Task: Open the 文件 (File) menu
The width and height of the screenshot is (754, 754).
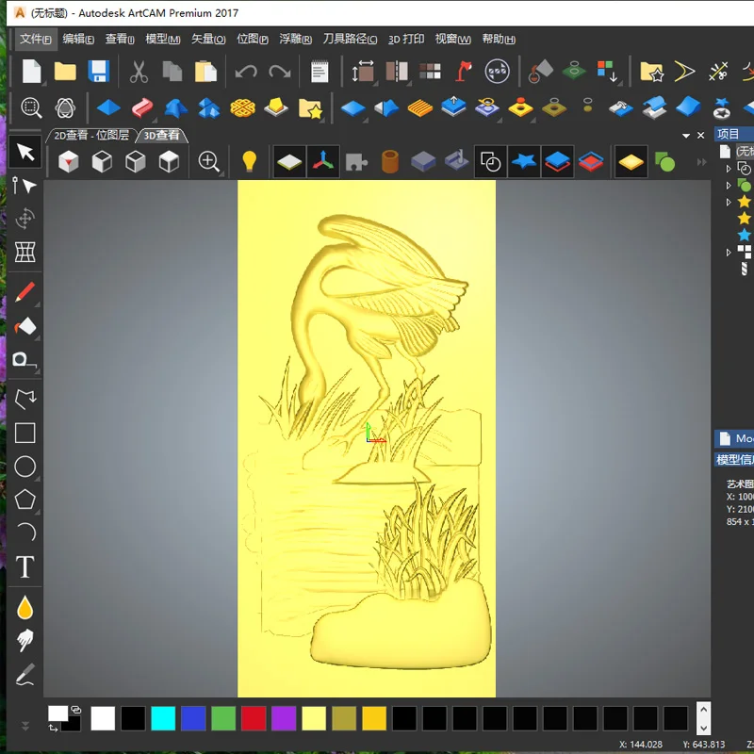Action: click(x=36, y=40)
